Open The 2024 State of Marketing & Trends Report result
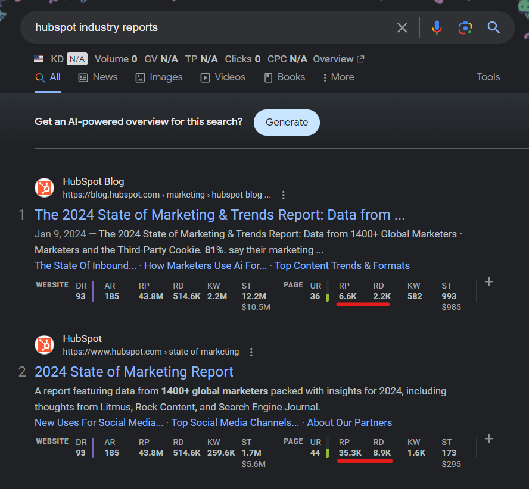 tap(220, 215)
